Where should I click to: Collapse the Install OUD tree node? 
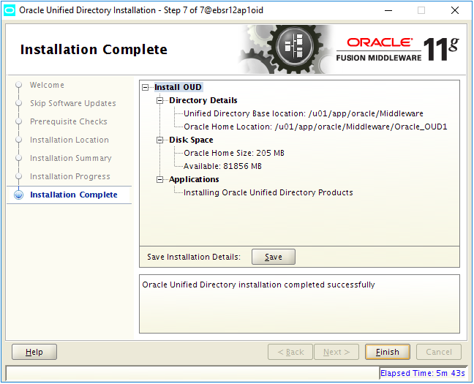click(146, 87)
